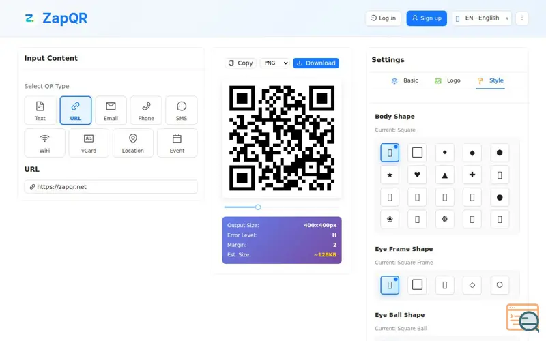
Task: Select the star body shape
Action: [x=390, y=175]
